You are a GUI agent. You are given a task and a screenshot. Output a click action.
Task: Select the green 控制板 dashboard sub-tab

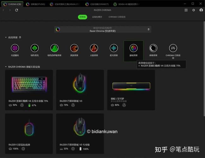(83, 17)
